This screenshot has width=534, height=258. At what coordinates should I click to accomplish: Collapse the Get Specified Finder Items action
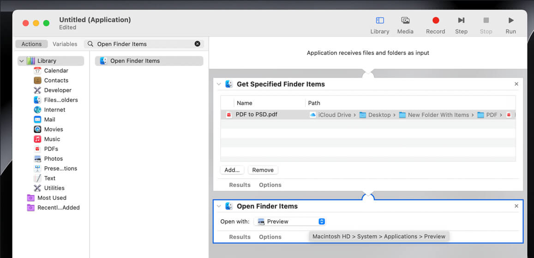pyautogui.click(x=219, y=84)
